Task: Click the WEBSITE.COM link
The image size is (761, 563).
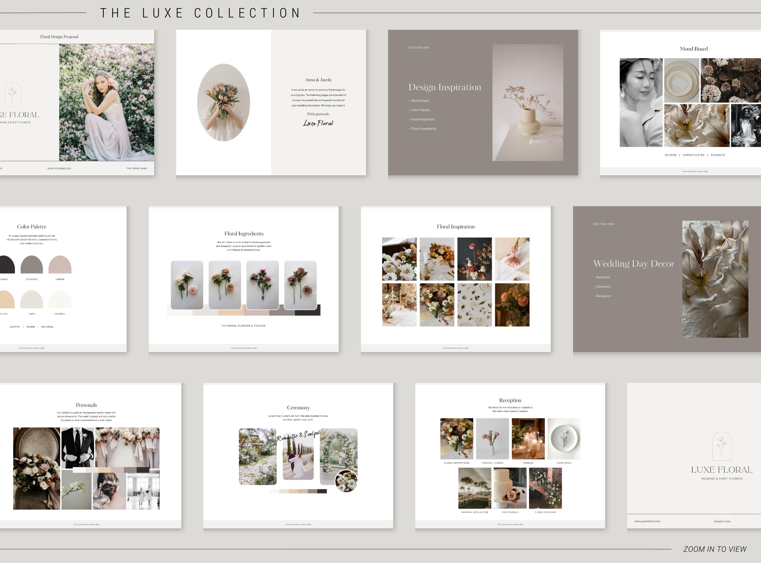Action: [x=722, y=521]
